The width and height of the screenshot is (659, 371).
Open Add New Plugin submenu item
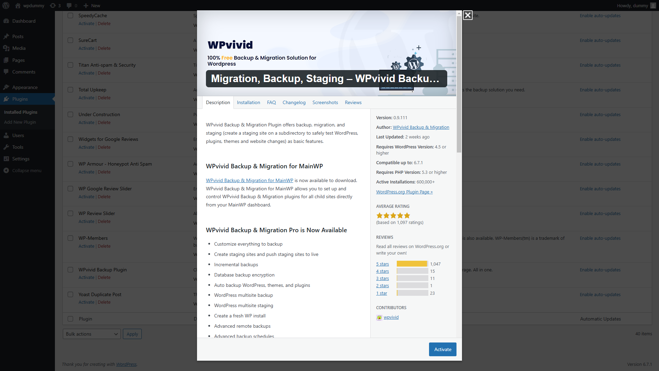coord(20,122)
